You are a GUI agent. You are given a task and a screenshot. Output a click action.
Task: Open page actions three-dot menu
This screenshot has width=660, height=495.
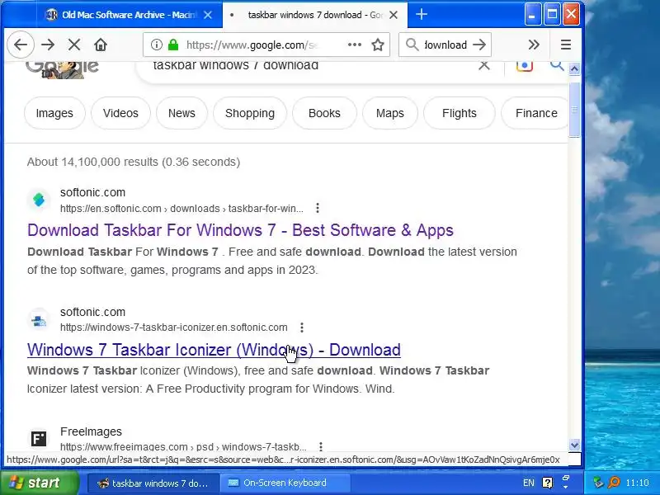(x=355, y=45)
